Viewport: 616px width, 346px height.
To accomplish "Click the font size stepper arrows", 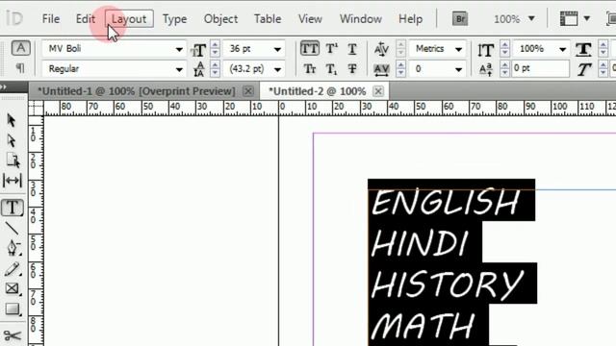I will pos(215,49).
